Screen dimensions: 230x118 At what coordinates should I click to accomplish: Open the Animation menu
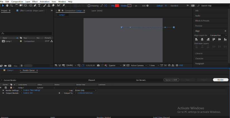(x=45, y=2)
